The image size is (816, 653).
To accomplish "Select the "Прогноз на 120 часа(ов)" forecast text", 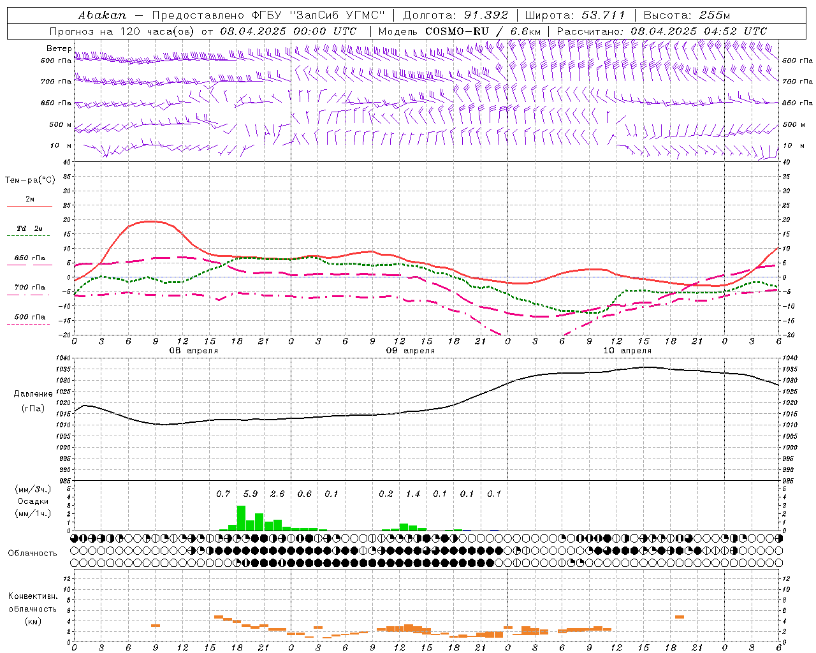I will (123, 31).
